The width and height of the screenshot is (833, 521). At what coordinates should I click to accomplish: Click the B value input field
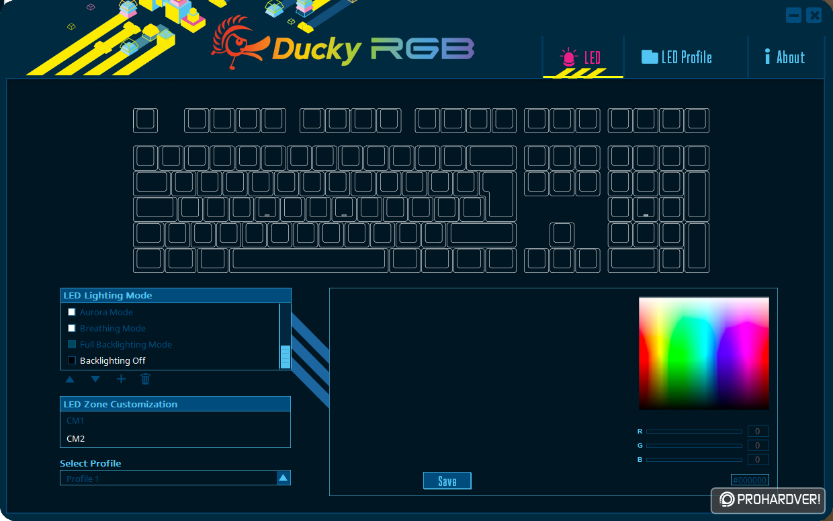(x=758, y=460)
